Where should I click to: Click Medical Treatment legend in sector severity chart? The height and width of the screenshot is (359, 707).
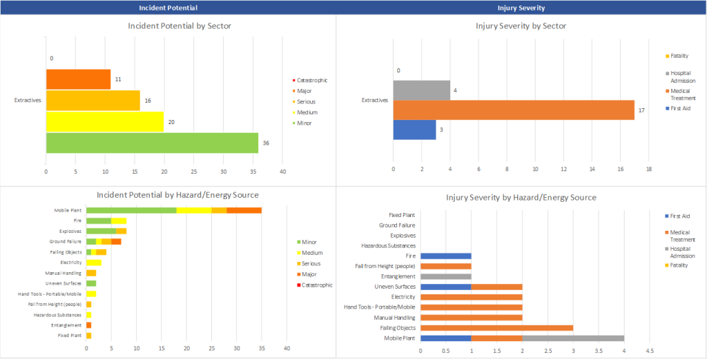680,94
